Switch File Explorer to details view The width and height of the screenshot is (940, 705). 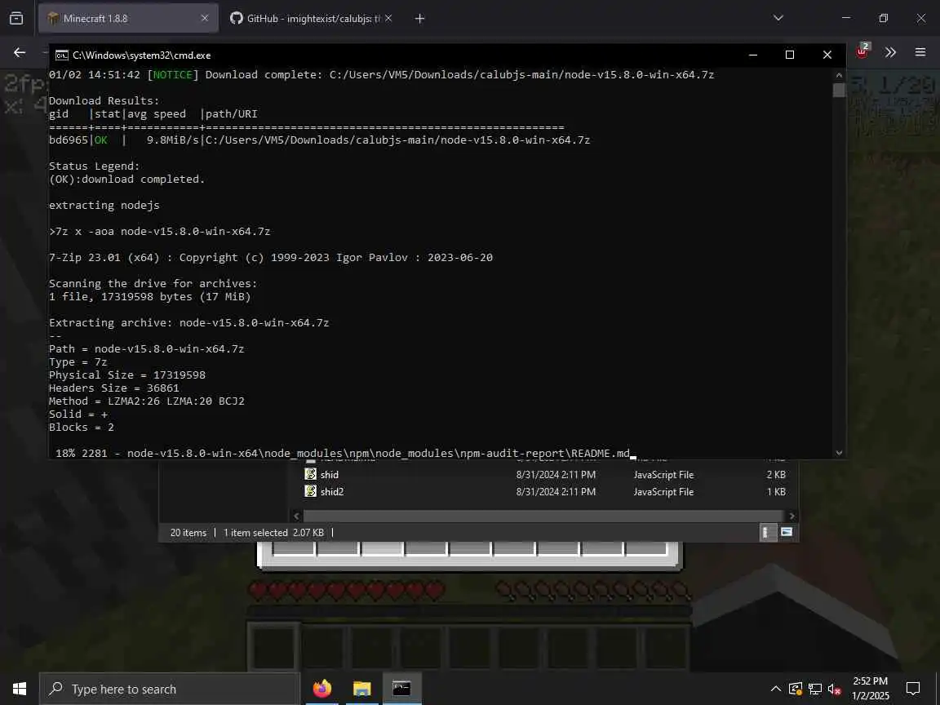(766, 532)
